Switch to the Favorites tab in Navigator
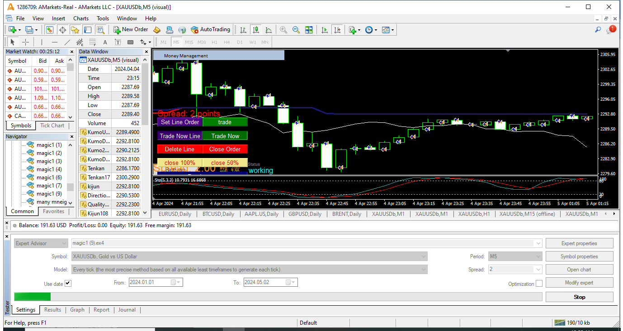The width and height of the screenshot is (623, 331). coord(53,211)
